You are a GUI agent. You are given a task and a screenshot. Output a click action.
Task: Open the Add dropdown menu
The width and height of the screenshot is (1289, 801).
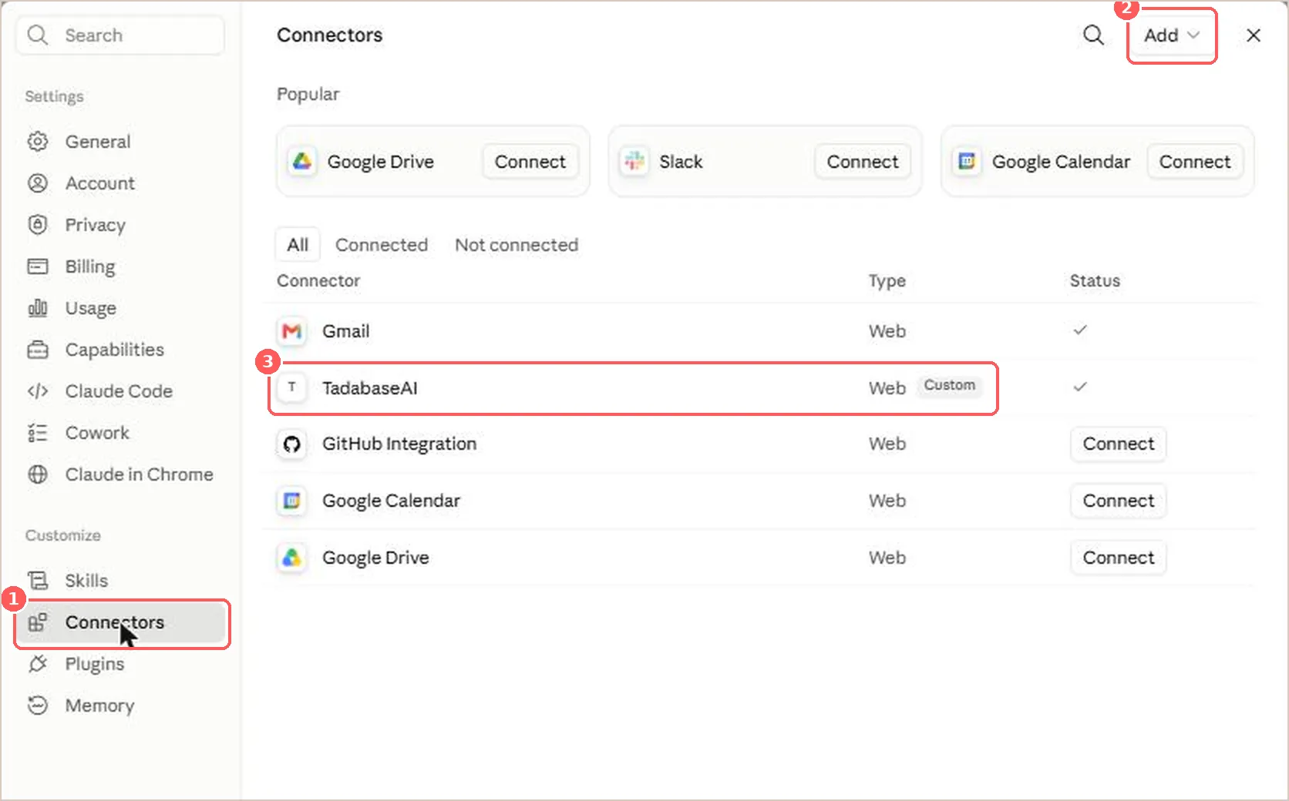click(1171, 35)
